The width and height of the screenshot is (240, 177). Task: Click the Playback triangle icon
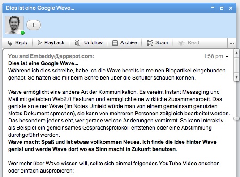(39, 43)
